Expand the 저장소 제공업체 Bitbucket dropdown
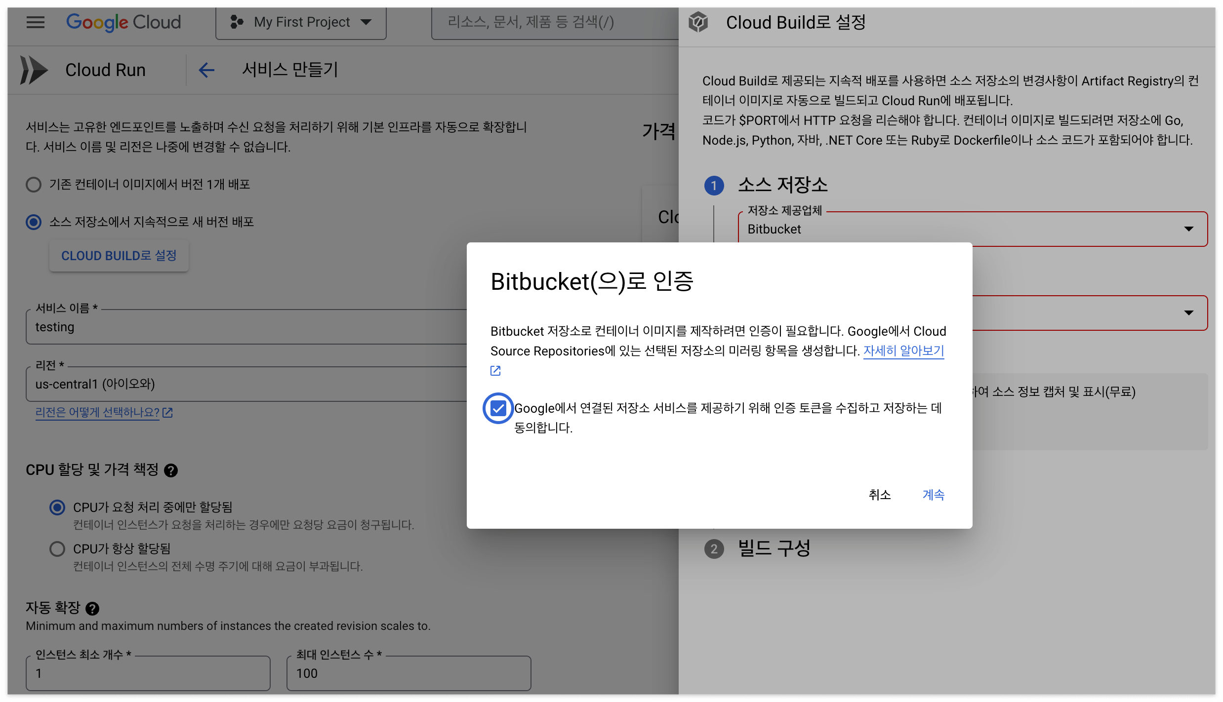The image size is (1223, 702). click(x=1188, y=229)
